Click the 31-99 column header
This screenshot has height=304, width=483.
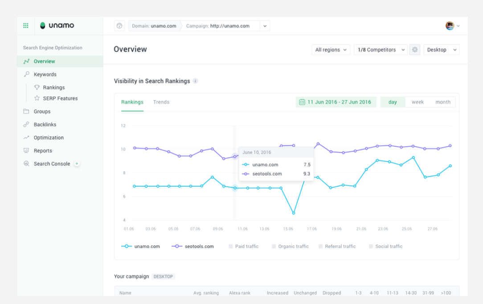(x=428, y=293)
